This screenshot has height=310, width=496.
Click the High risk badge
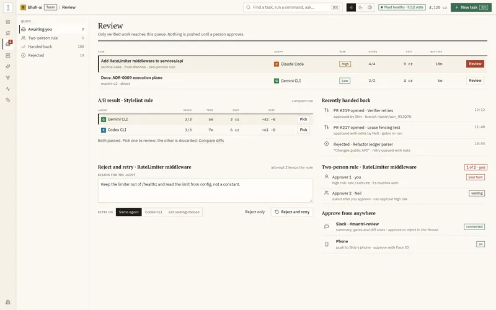(345, 64)
